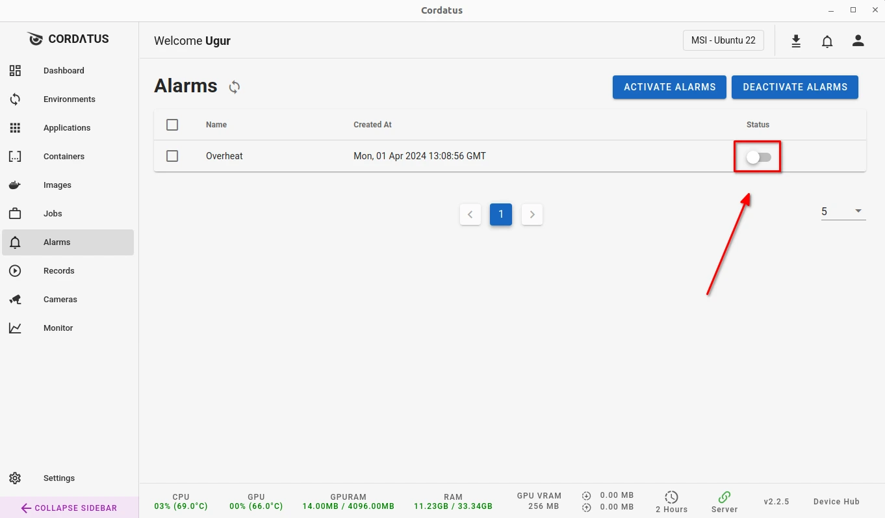Image resolution: width=885 pixels, height=518 pixels.
Task: Click the Cordatus logo in sidebar
Action: pyautogui.click(x=35, y=39)
